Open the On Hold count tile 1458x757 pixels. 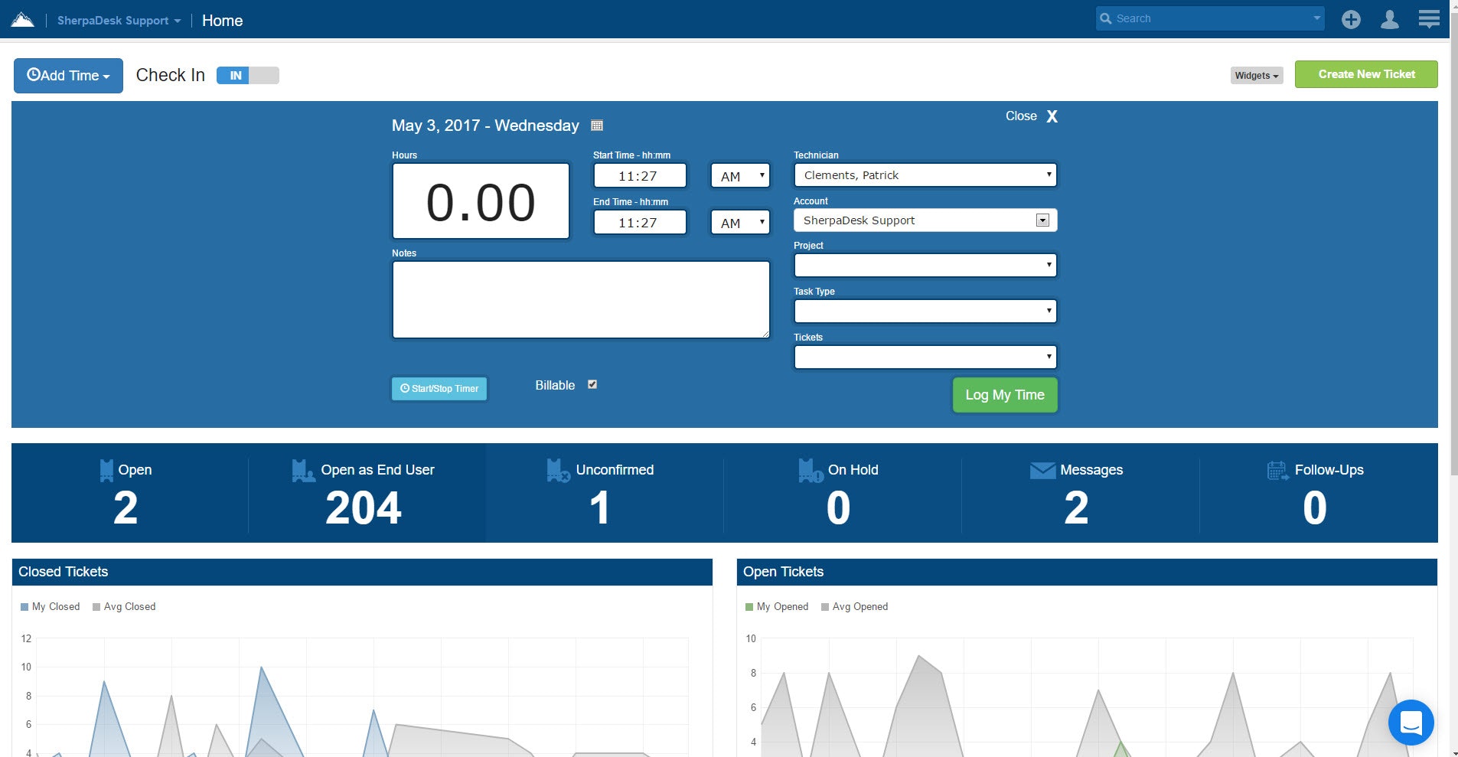(843, 493)
